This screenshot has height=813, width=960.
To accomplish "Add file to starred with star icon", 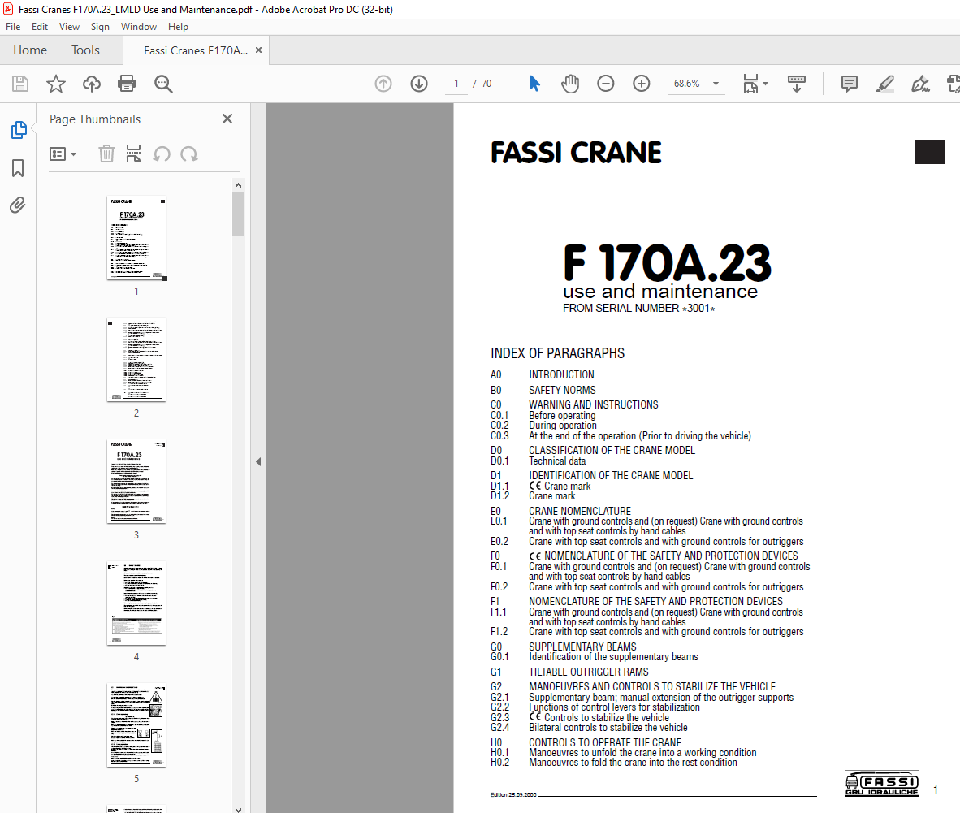I will (56, 84).
